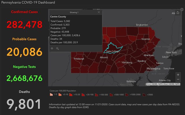Click the Scranton label on map

(x=146, y=39)
